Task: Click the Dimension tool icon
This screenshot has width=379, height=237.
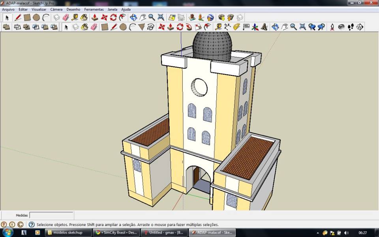Action: point(227,27)
